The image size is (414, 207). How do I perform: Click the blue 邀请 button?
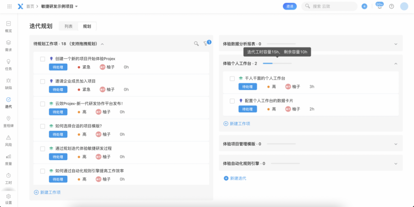[x=289, y=6]
